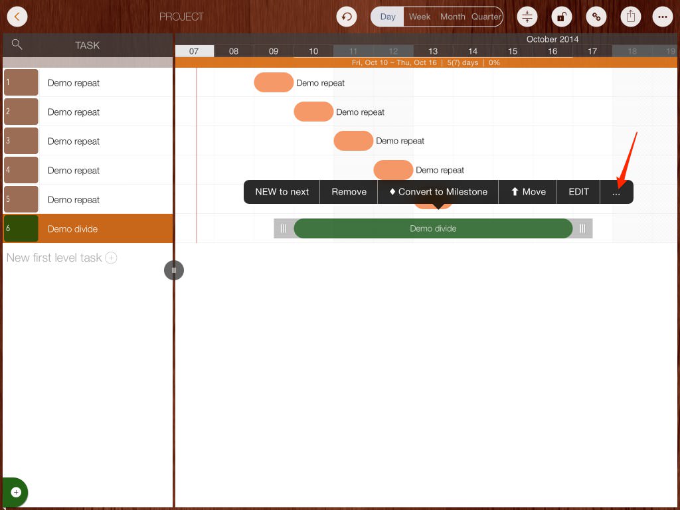Select the Day view segment
This screenshot has width=680, height=510.
coord(388,17)
